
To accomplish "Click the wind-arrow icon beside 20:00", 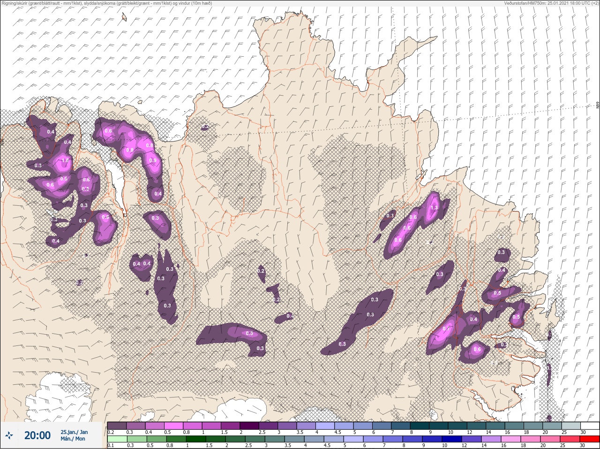I will tap(9, 435).
